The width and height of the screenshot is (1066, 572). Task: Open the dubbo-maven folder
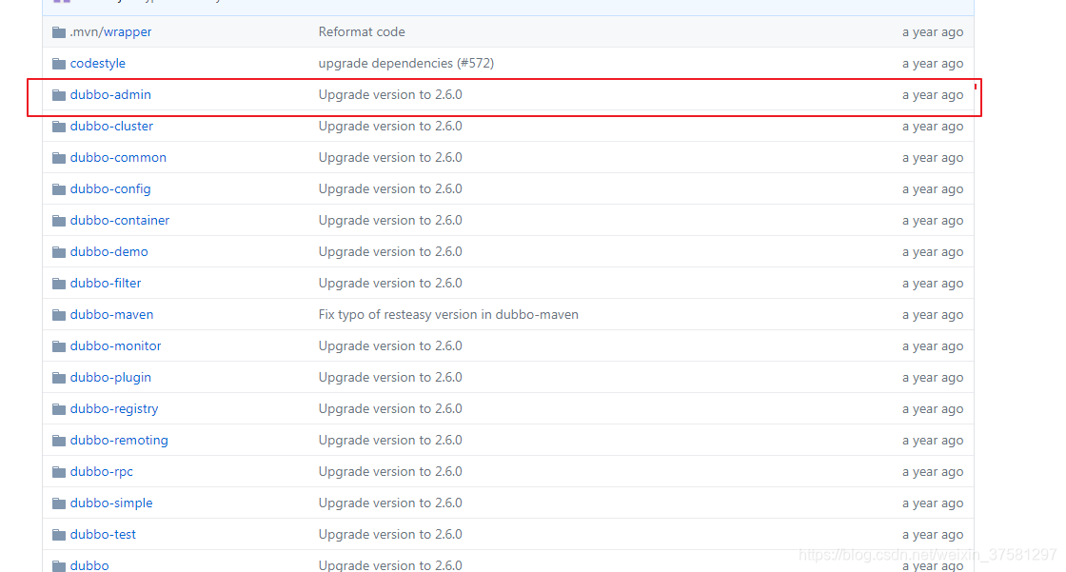click(111, 314)
